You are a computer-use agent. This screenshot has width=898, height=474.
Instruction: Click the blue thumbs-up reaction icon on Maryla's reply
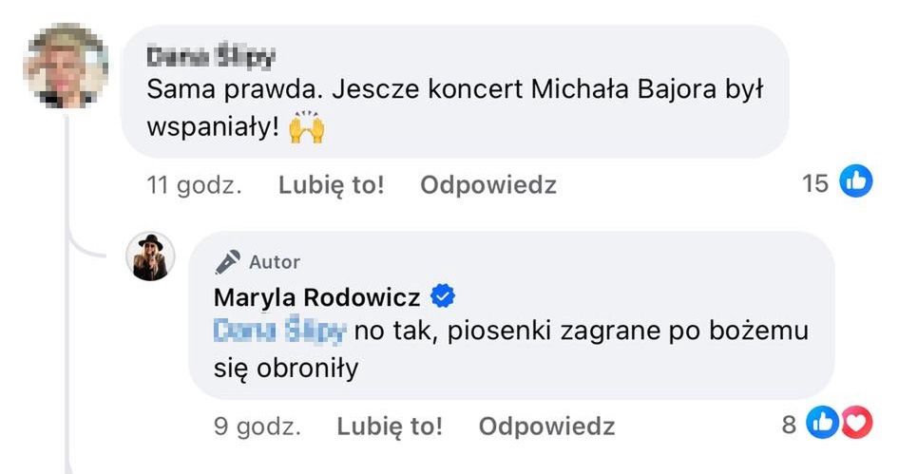(821, 424)
